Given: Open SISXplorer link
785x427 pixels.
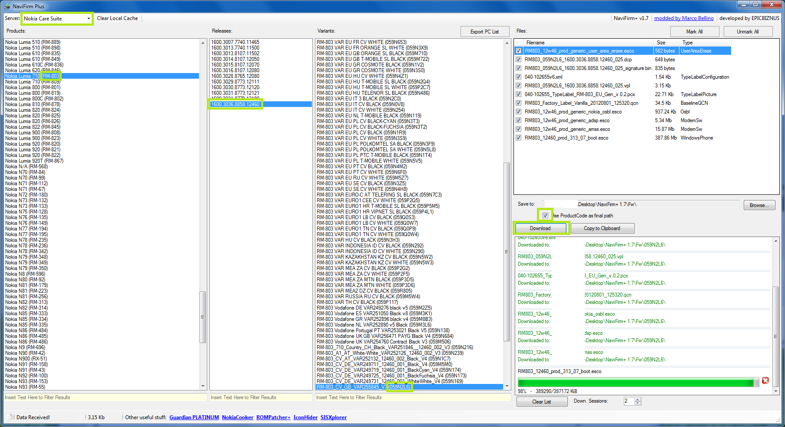Looking at the screenshot, I should click(334, 417).
